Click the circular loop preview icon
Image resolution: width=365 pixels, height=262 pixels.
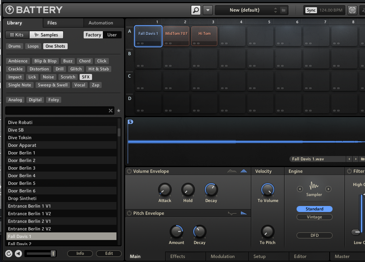[9, 254]
